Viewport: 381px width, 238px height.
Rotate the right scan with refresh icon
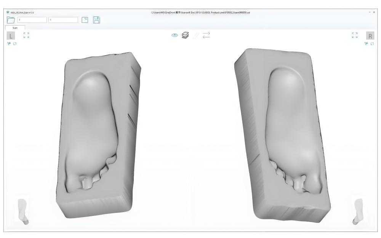coord(372,44)
